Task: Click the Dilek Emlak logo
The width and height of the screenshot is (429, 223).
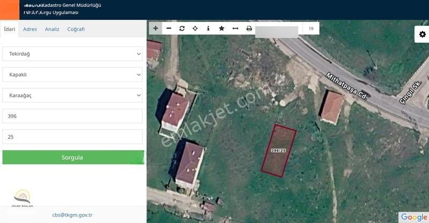Action: coord(23,198)
